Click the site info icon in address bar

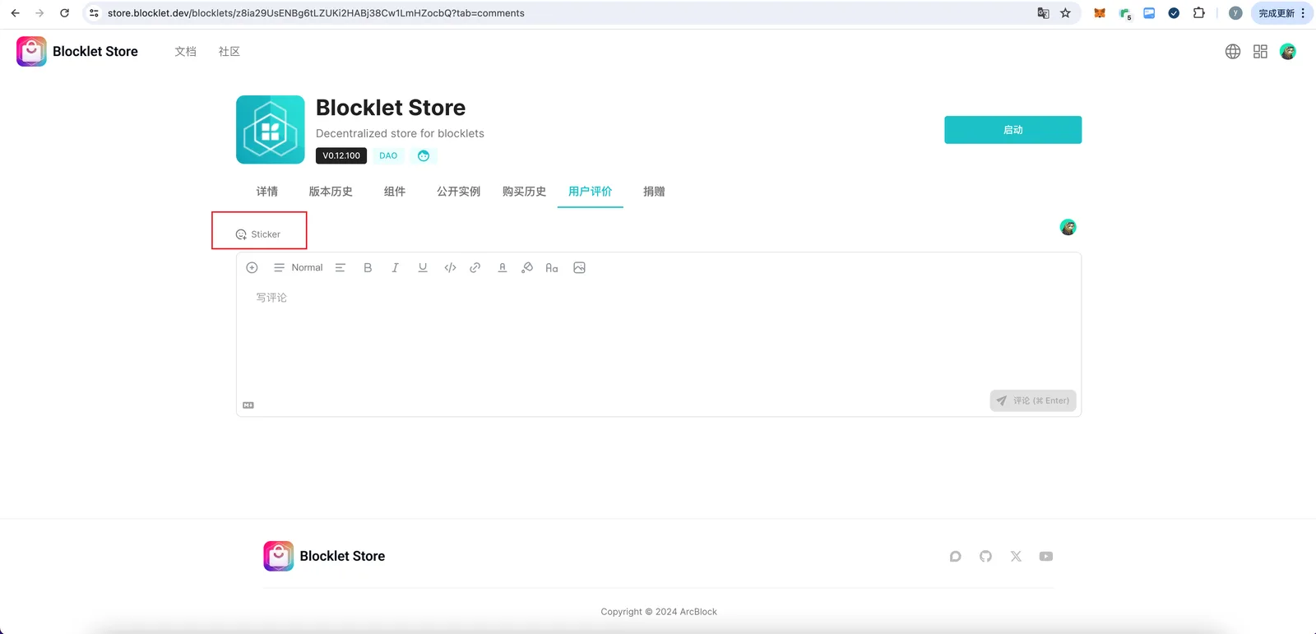coord(95,13)
